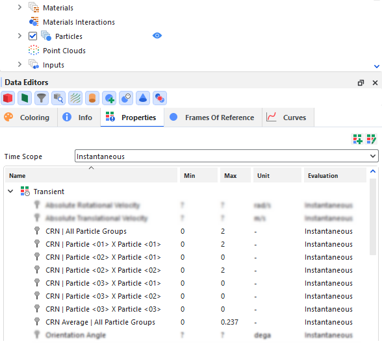The width and height of the screenshot is (382, 348).
Task: Open the Time Scope dropdown
Action: [x=227, y=156]
